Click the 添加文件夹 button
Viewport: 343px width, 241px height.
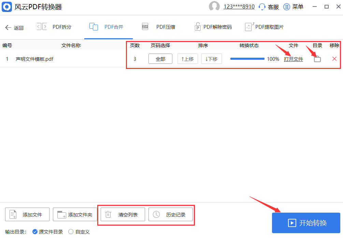click(75, 214)
